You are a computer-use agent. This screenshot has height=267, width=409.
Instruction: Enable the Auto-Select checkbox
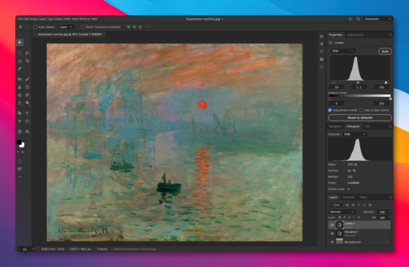point(35,27)
